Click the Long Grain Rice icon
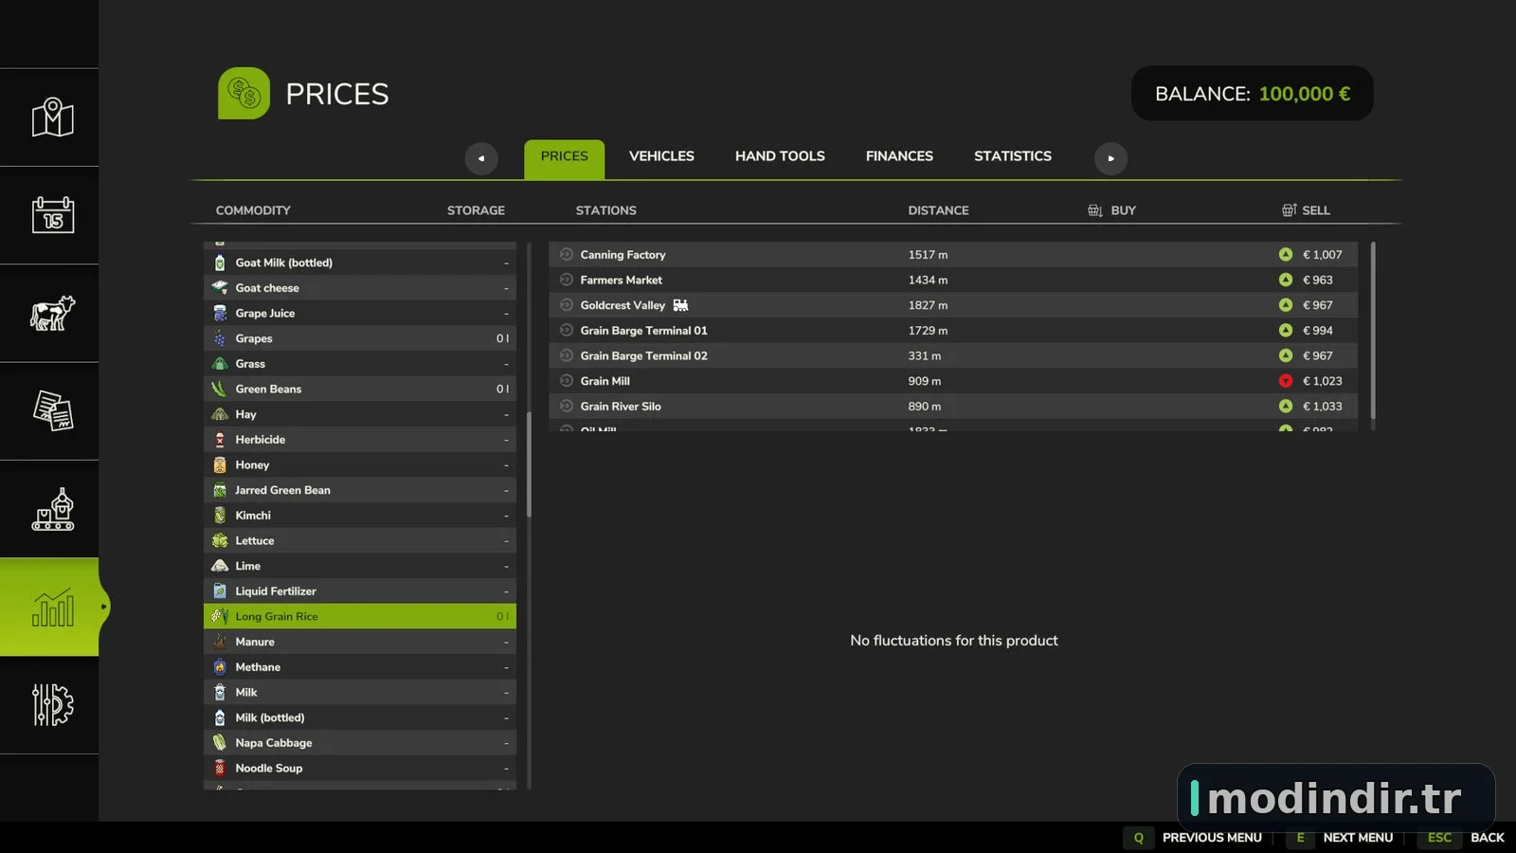Viewport: 1516px width, 853px height. click(x=220, y=616)
